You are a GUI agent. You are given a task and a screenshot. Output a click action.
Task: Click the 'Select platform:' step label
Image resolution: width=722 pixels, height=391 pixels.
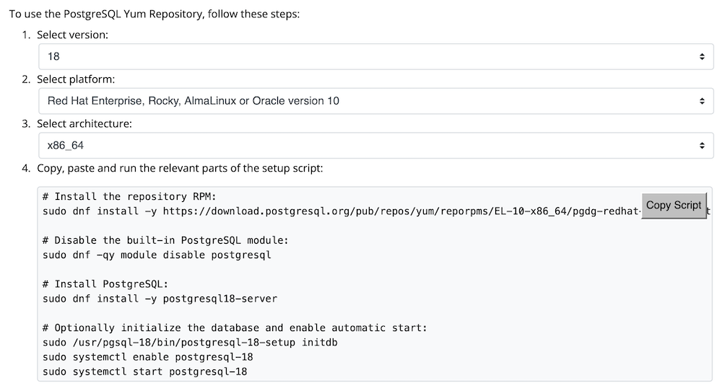[76, 79]
